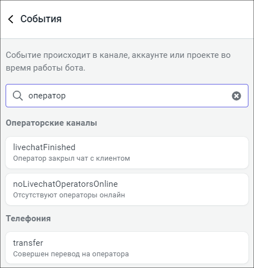Clear the search field with the X icon
The height and width of the screenshot is (268, 254).
(236, 96)
